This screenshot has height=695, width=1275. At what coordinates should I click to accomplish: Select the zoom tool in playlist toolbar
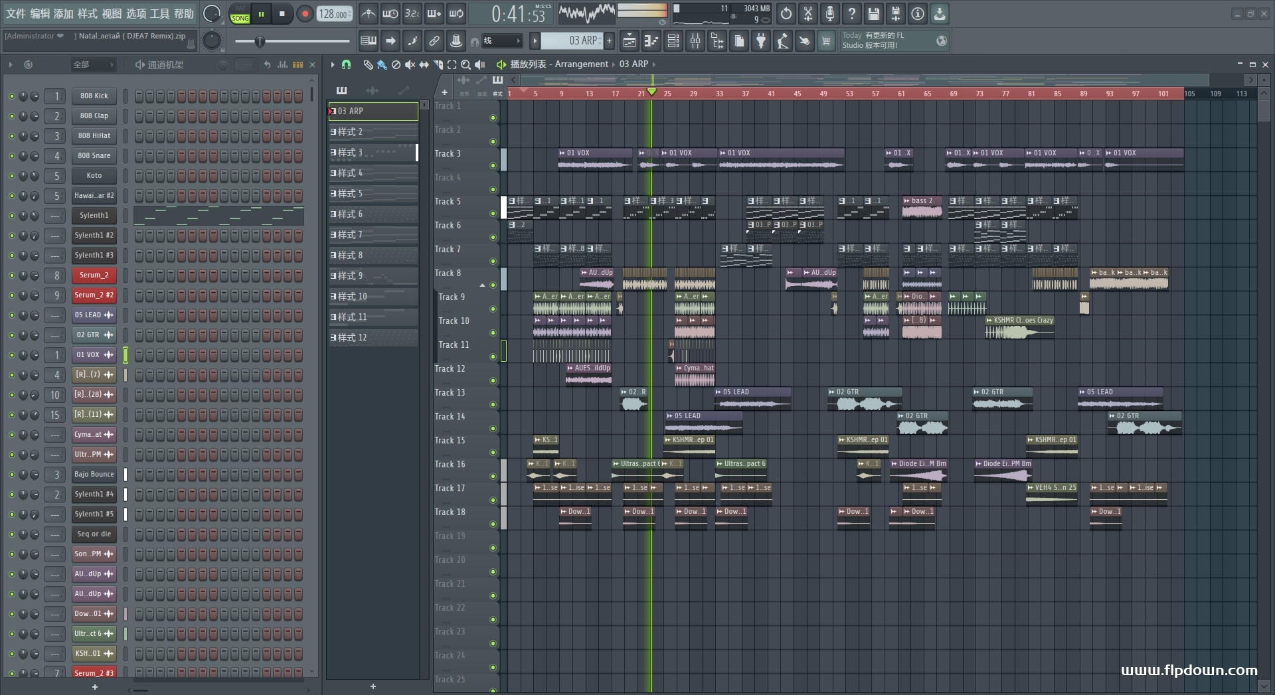pos(466,64)
